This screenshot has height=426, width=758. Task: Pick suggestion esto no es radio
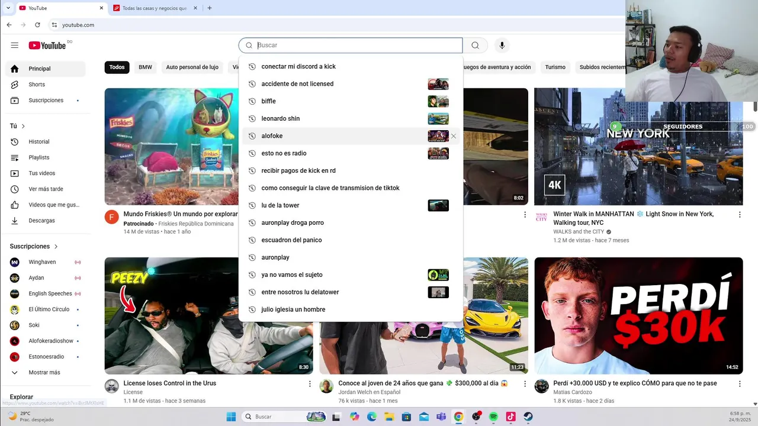351,153
